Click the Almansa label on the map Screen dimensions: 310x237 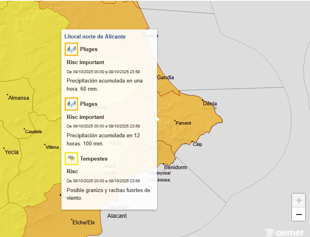coord(18,98)
